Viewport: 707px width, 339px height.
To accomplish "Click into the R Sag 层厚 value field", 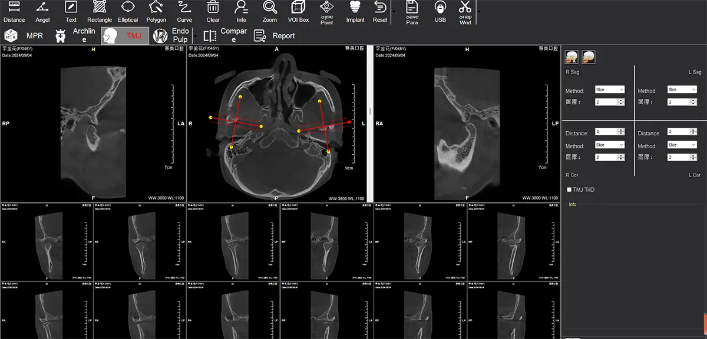I will pos(606,102).
